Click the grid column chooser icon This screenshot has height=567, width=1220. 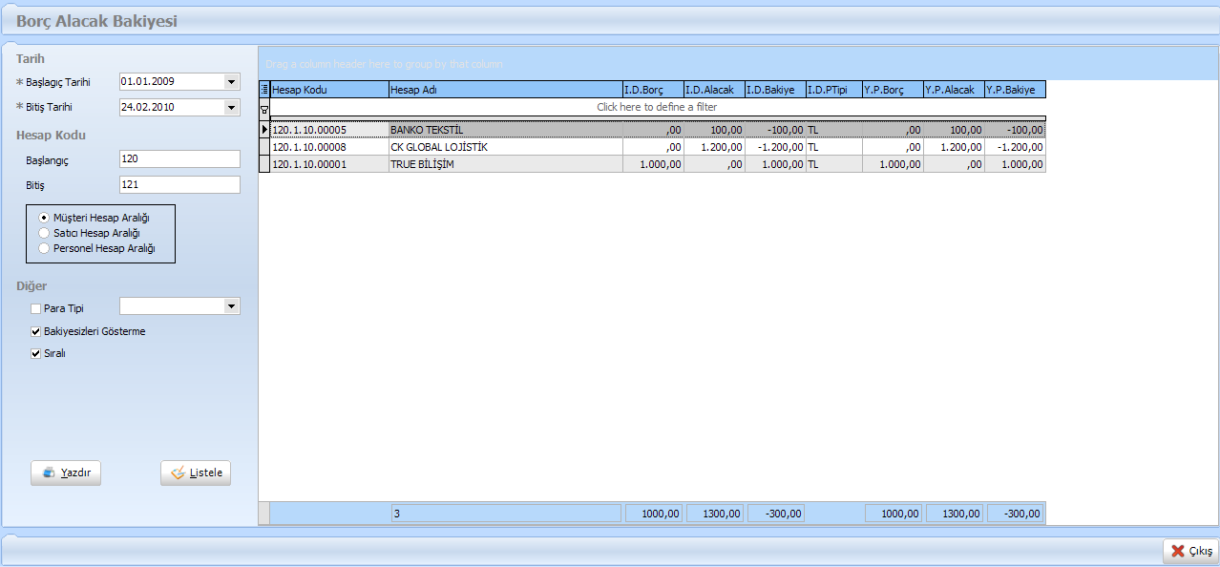[264, 90]
